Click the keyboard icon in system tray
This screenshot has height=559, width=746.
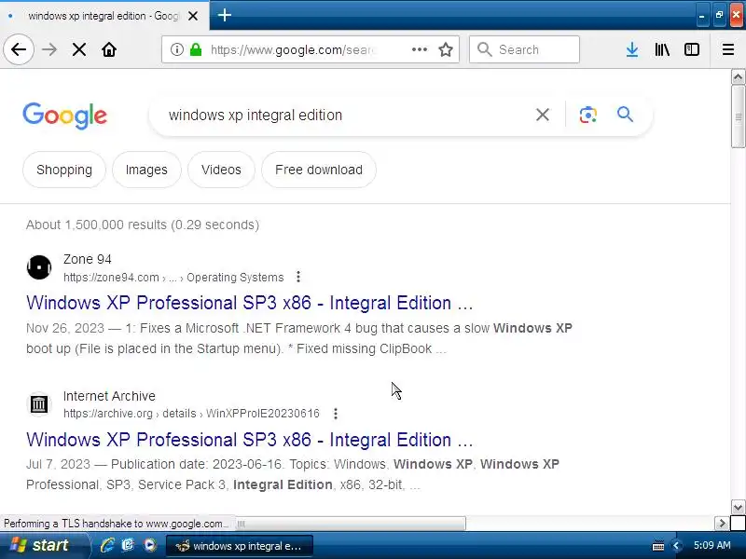tap(658, 546)
